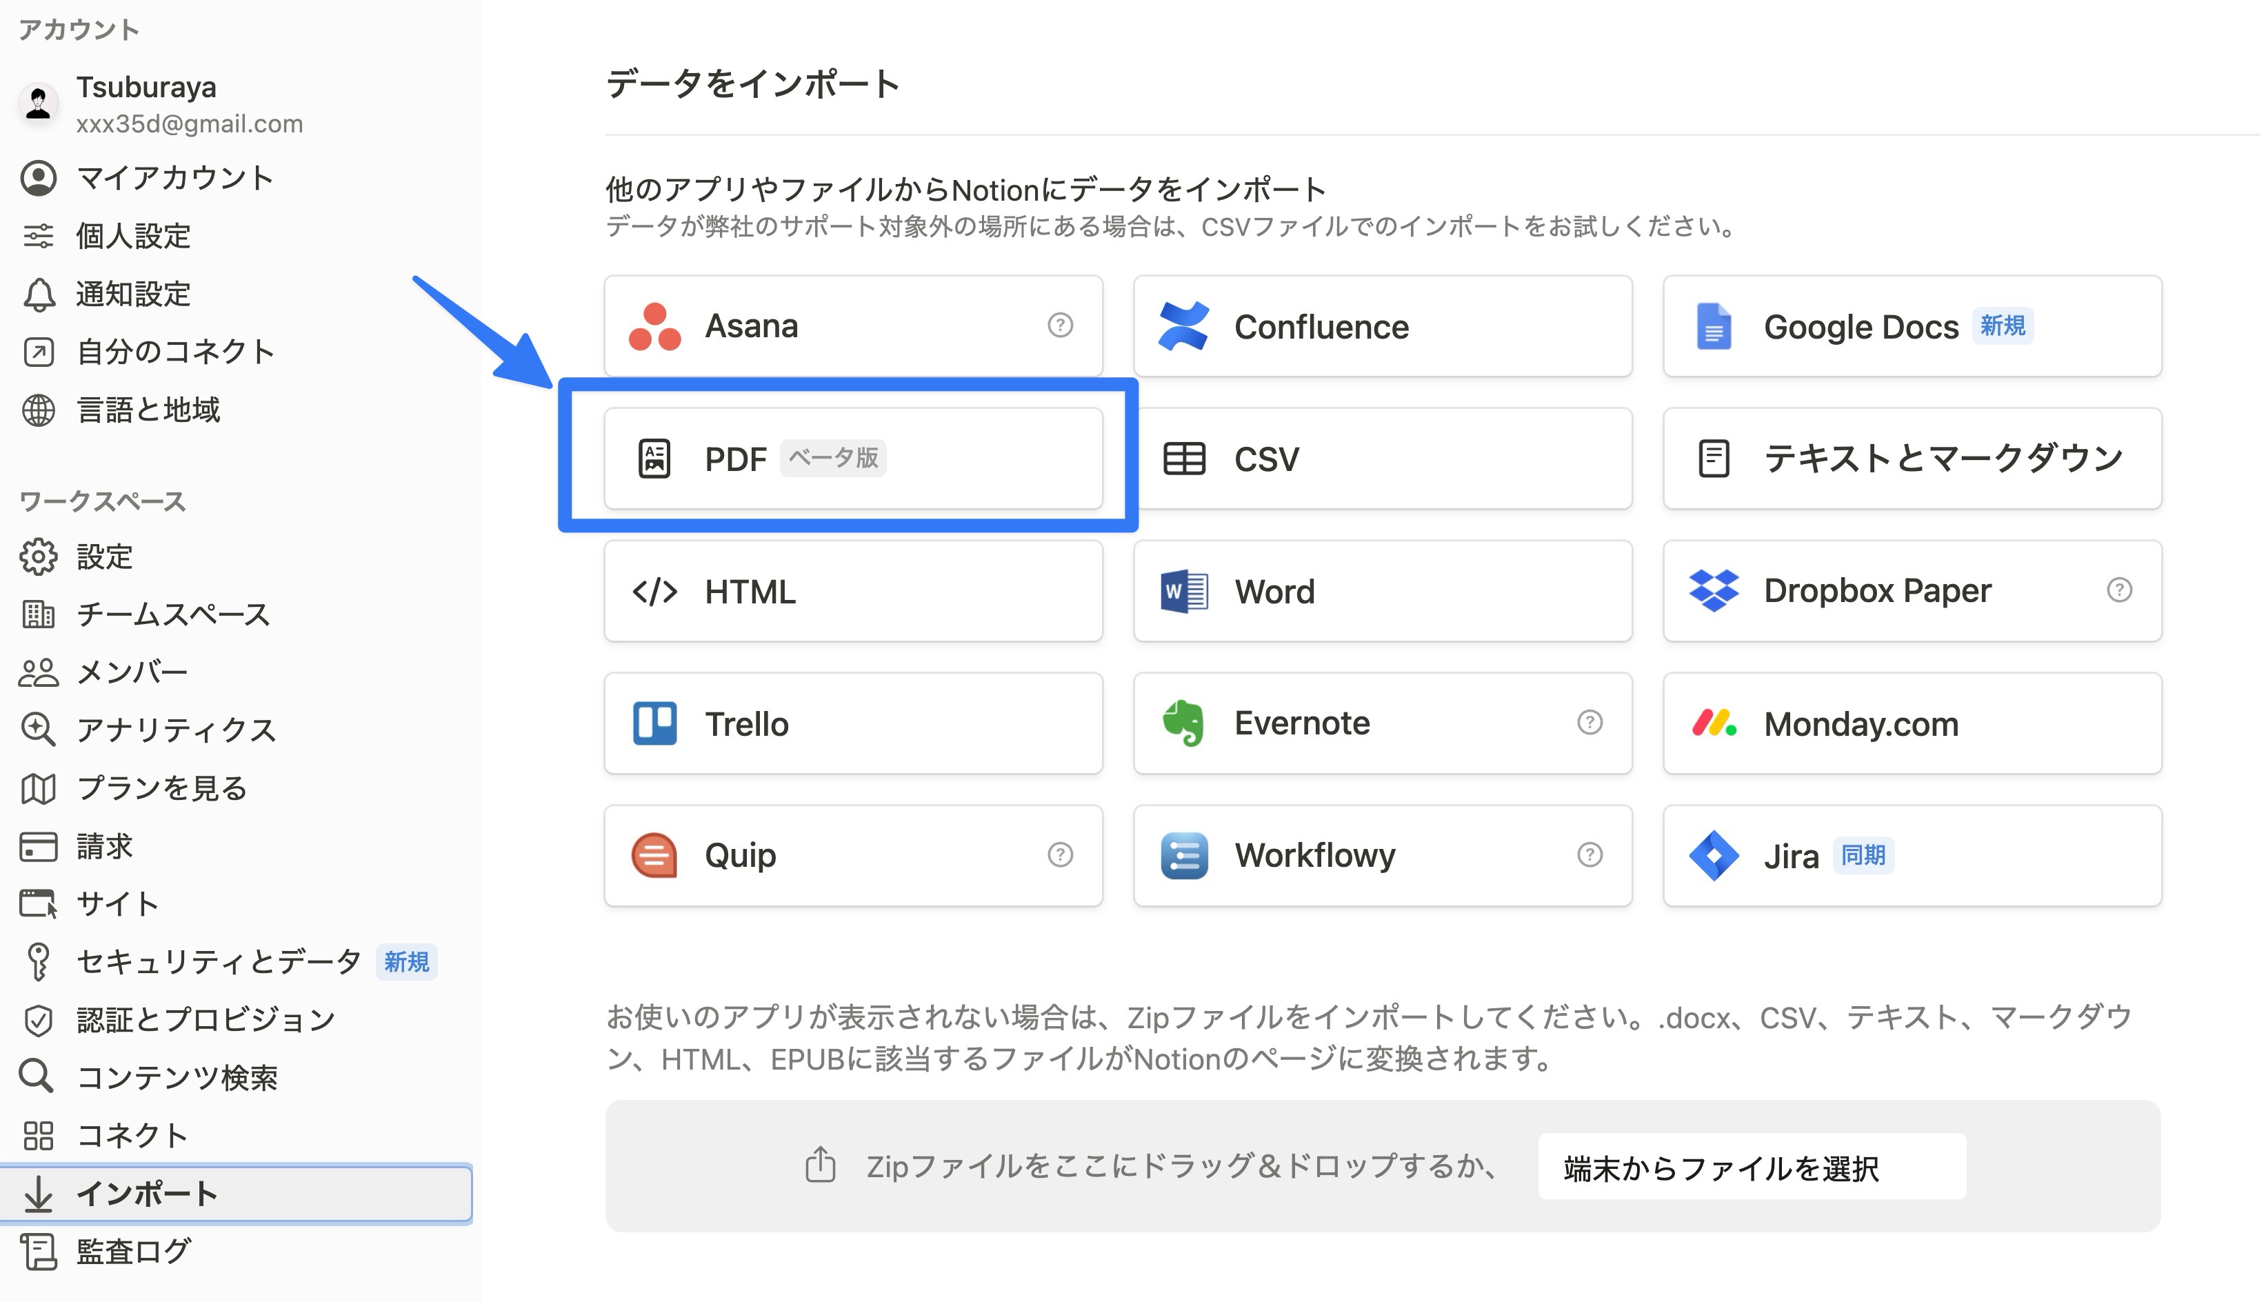Choose the Asana import card
The height and width of the screenshot is (1302, 2266).
(853, 326)
